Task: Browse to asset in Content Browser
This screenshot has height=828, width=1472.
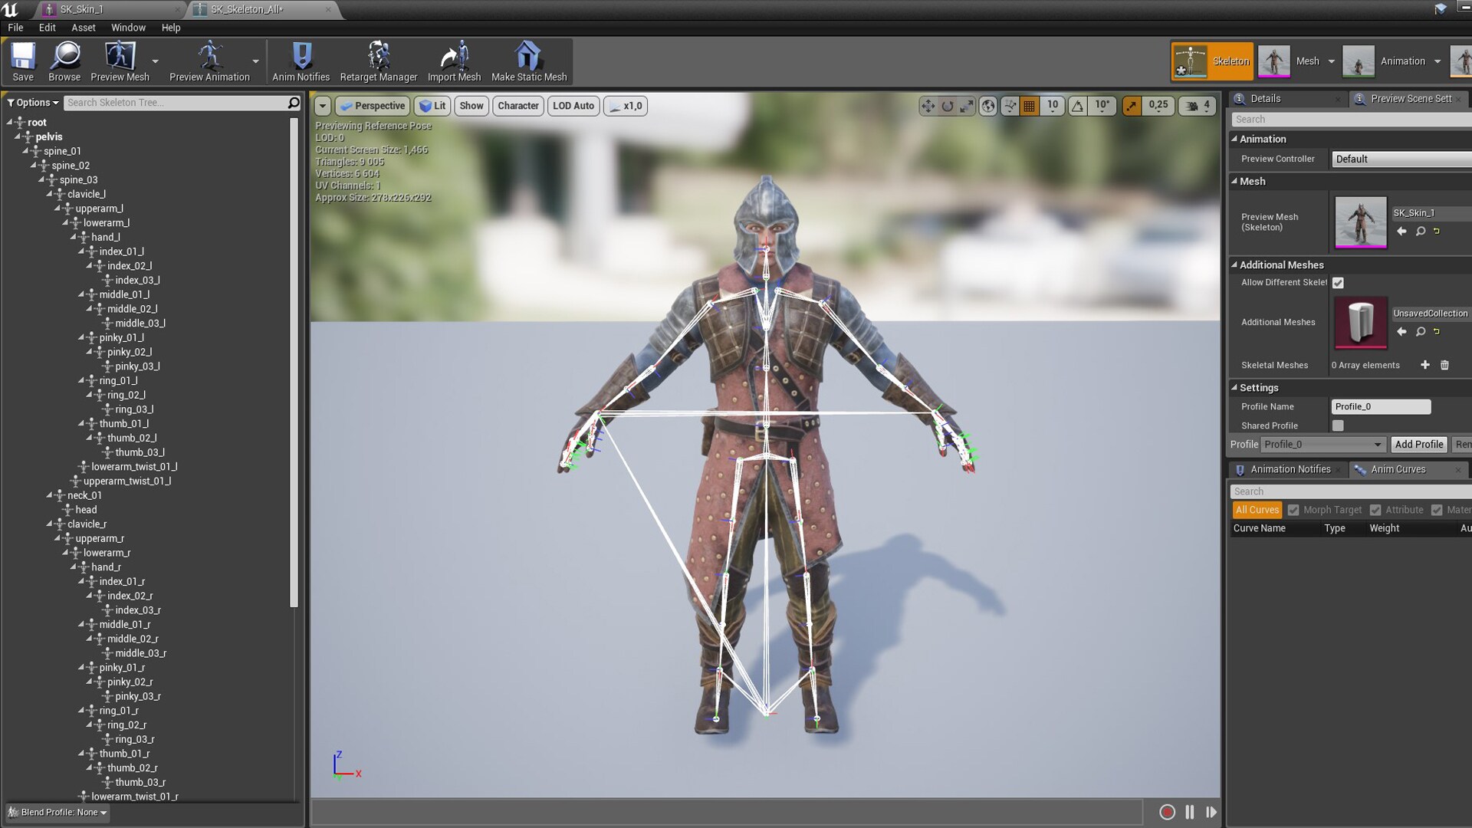Action: (64, 61)
